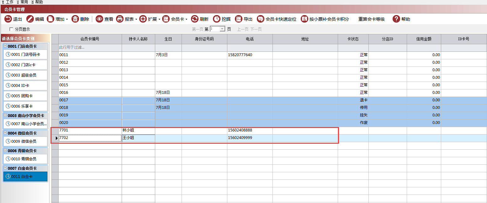Click 重算会卡等级 button
487x203 pixels.
tap(371, 19)
